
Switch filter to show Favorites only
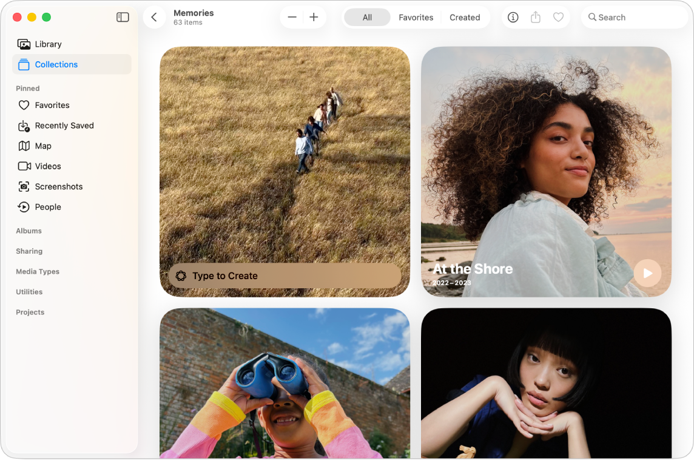pyautogui.click(x=416, y=17)
